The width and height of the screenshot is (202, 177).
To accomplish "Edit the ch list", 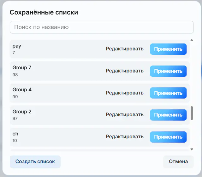I will click(x=125, y=137).
